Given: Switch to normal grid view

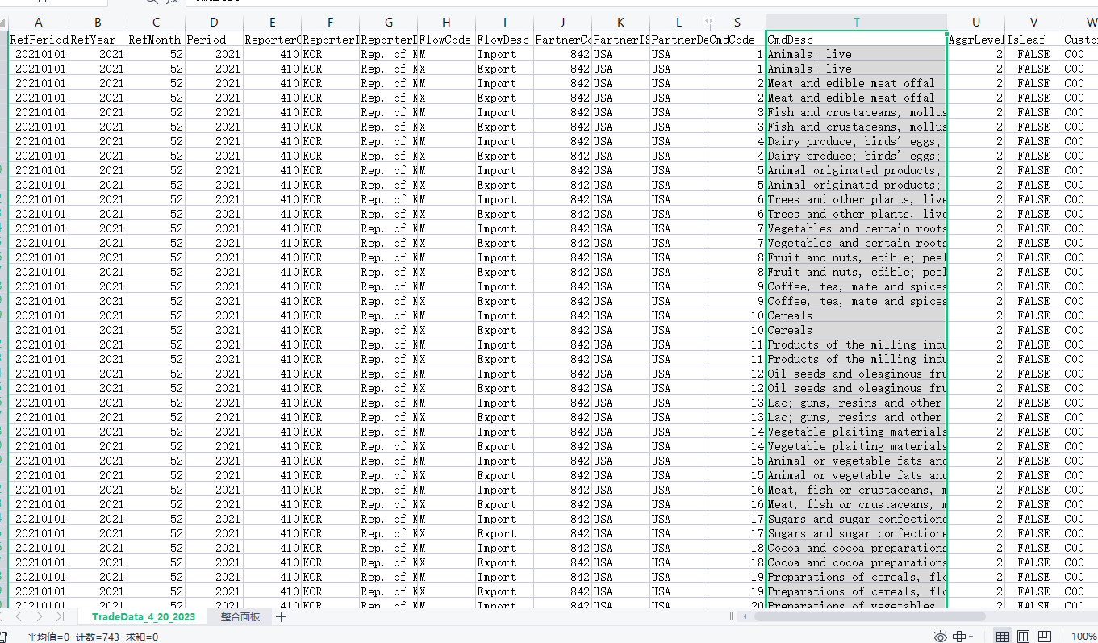Looking at the screenshot, I should (x=1003, y=637).
